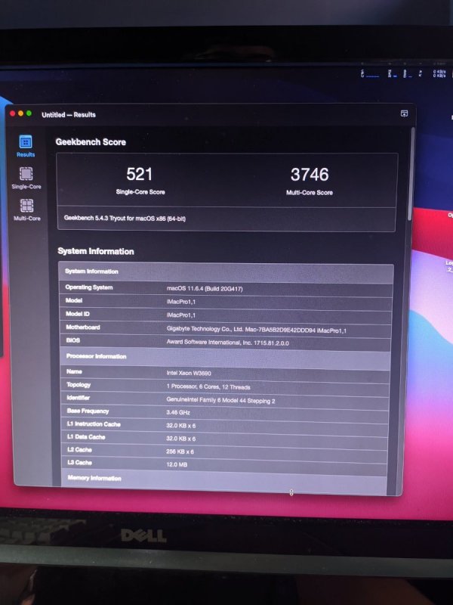The image size is (453, 605).
Task: Click the Single-Core Score label
Action: click(140, 192)
